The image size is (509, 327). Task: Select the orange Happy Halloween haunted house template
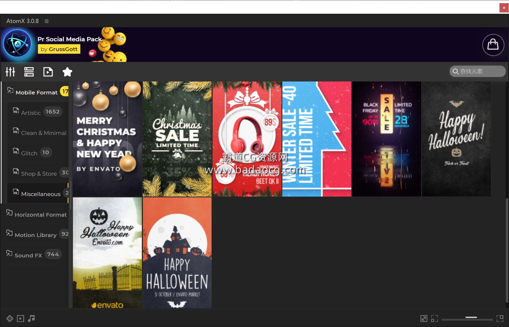[177, 253]
